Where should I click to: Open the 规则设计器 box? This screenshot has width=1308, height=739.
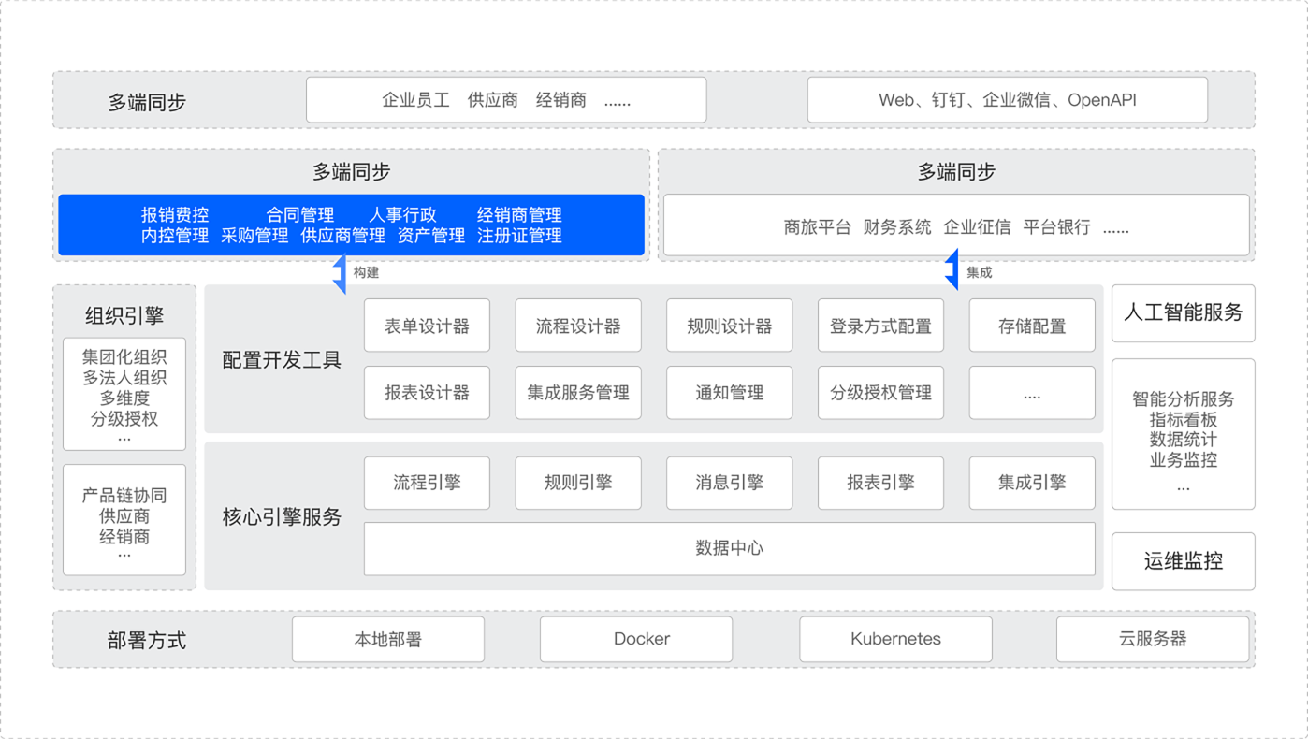click(730, 326)
